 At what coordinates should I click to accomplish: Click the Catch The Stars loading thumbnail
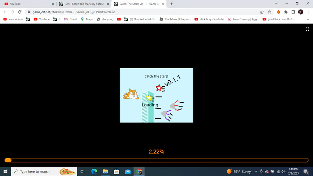[156, 95]
